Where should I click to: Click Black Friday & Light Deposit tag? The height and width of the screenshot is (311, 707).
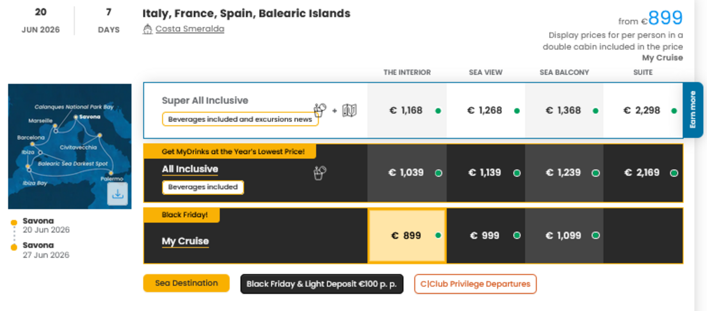coord(322,284)
